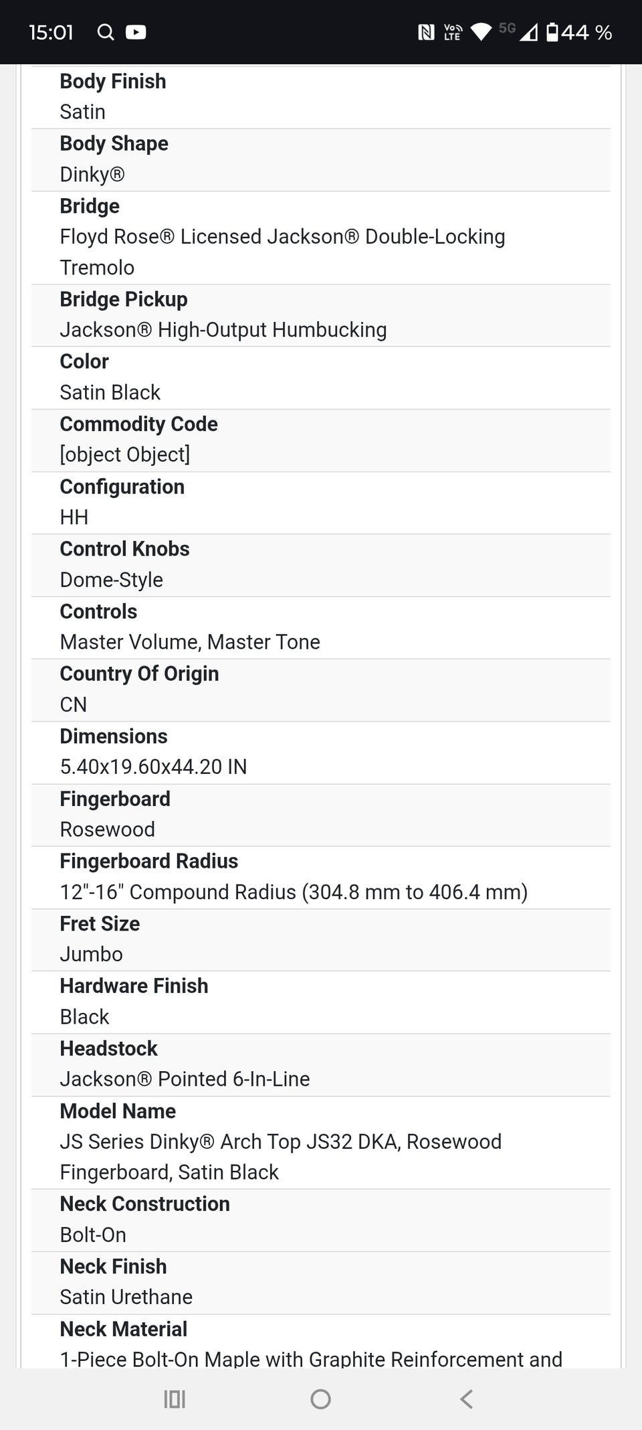The image size is (642, 1430).
Task: Tap the NFC status icon
Action: pos(426,32)
